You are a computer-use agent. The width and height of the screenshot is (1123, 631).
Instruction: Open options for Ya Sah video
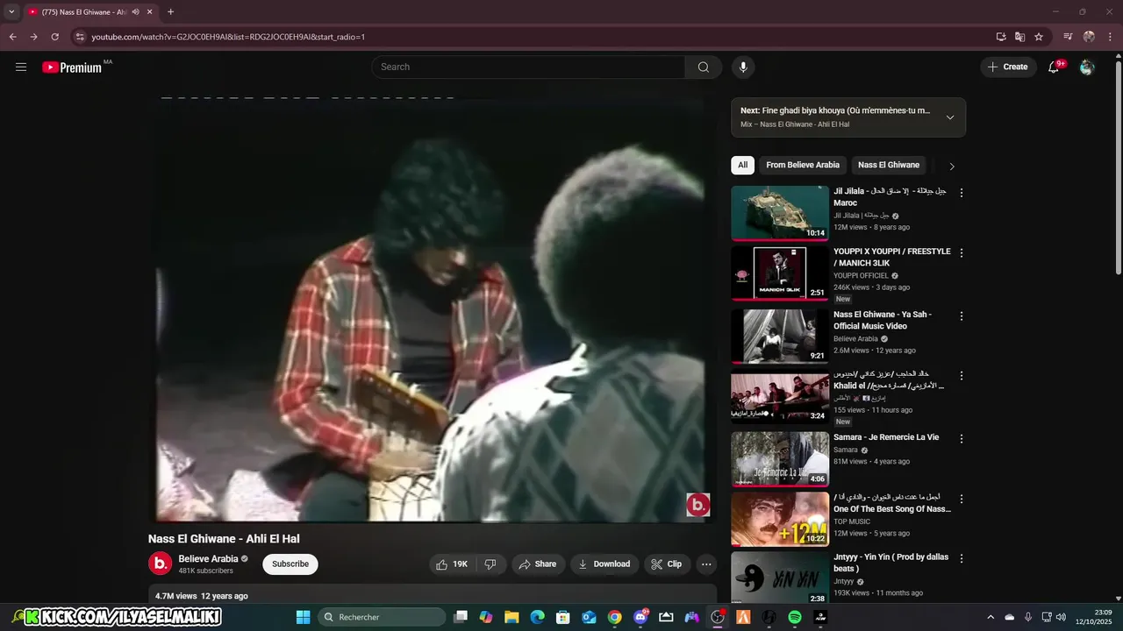[x=962, y=315]
